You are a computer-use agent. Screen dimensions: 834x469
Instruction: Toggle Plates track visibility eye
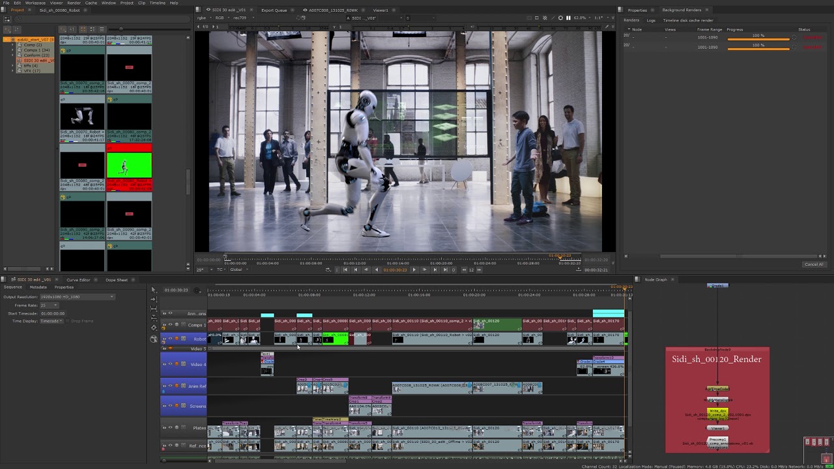[x=170, y=427]
